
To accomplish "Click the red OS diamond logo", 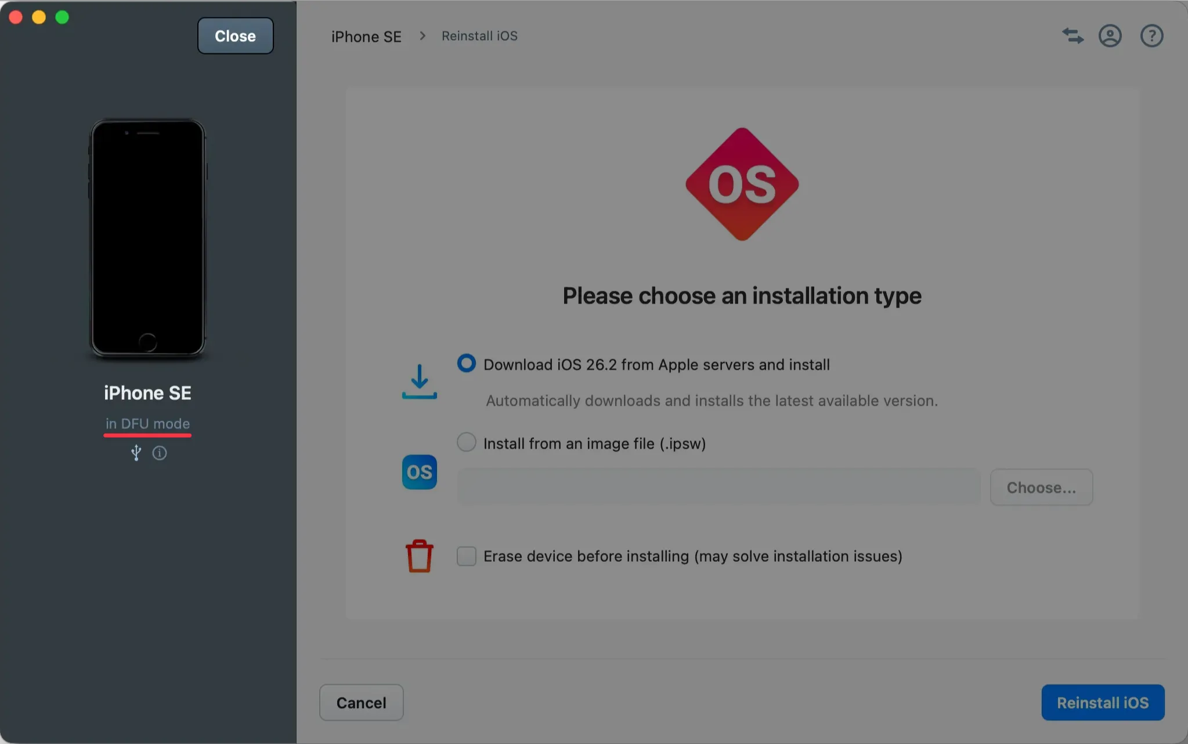I will point(742,184).
